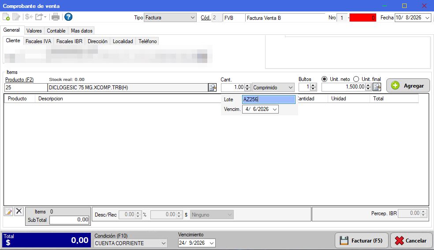Click the price lookup icon beside unit price
The image size is (434, 250).
[x=377, y=87]
